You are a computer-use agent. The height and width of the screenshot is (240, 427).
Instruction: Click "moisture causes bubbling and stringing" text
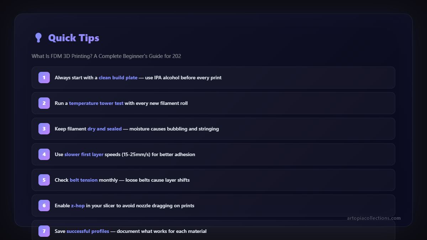pos(174,129)
